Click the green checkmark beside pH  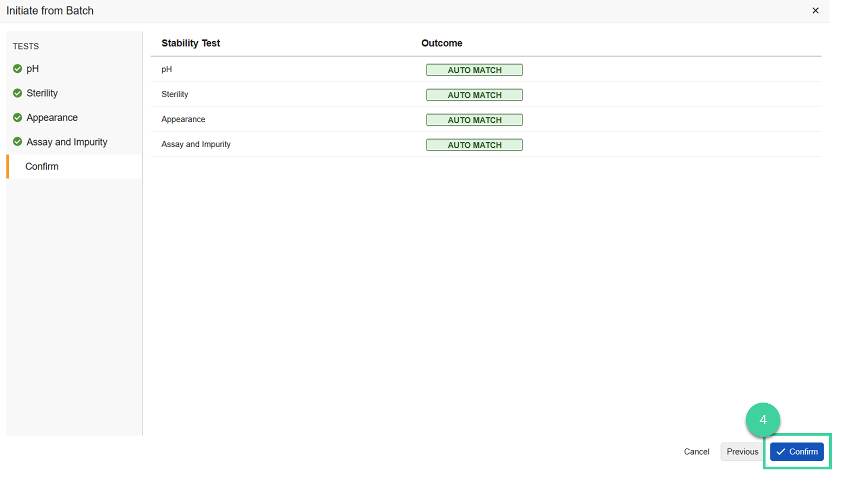click(x=17, y=68)
